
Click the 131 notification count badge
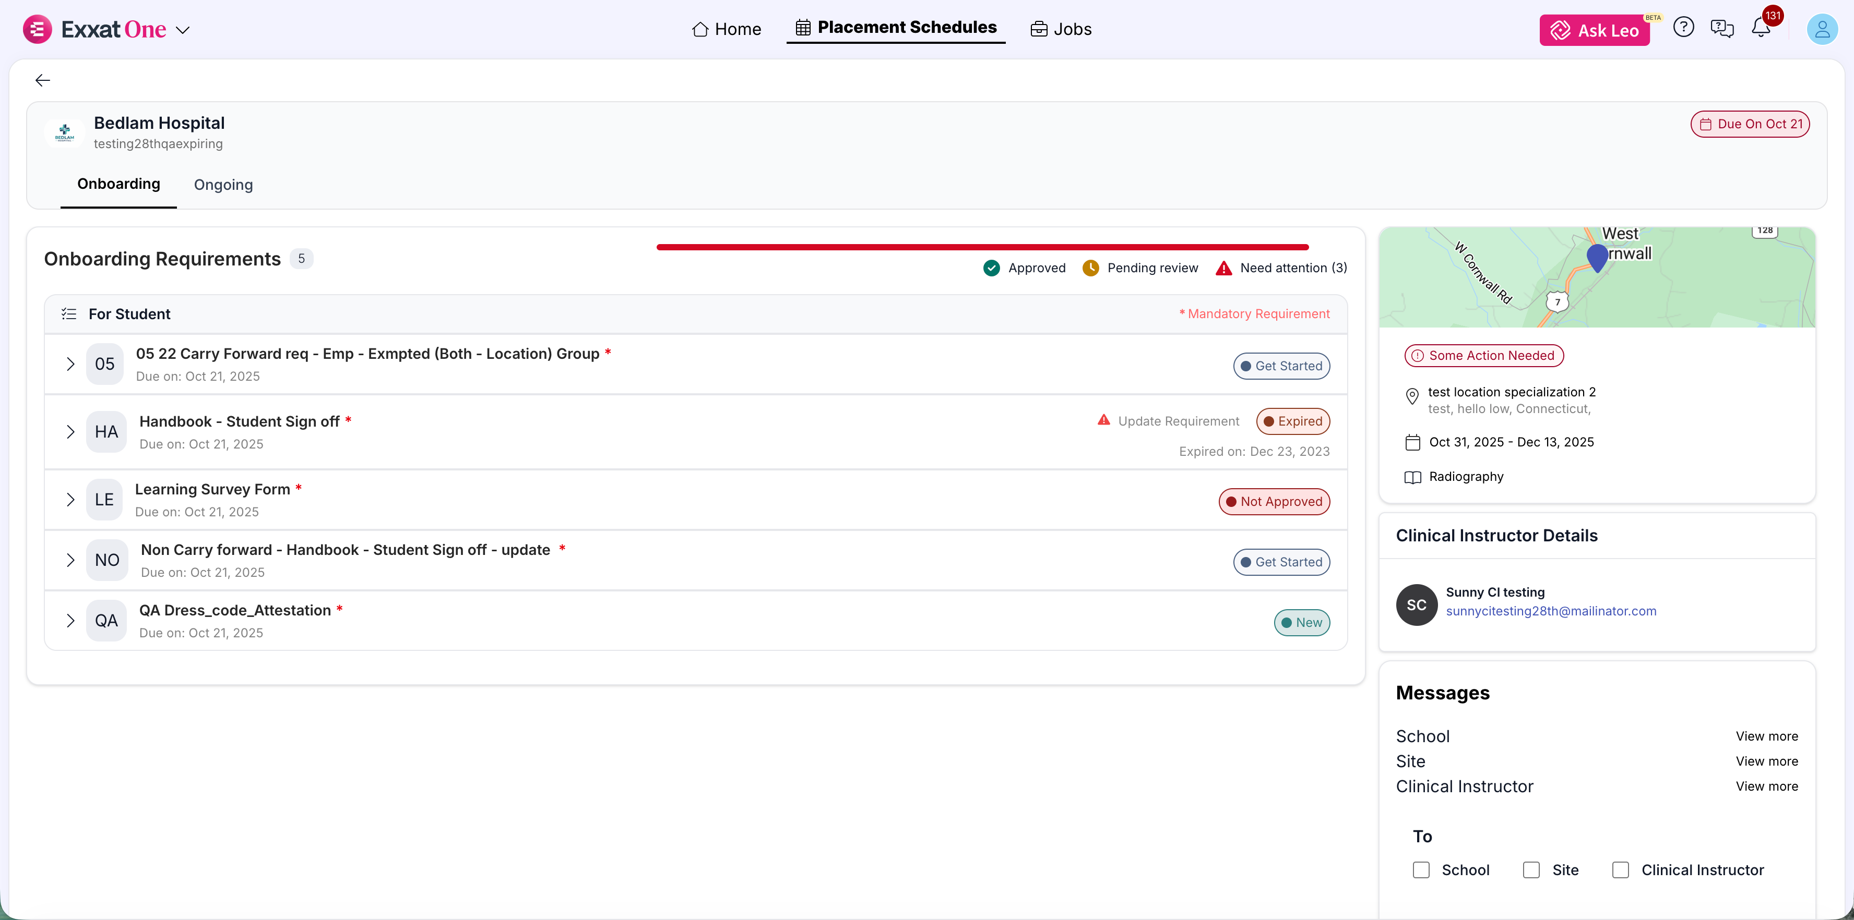[x=1773, y=16]
